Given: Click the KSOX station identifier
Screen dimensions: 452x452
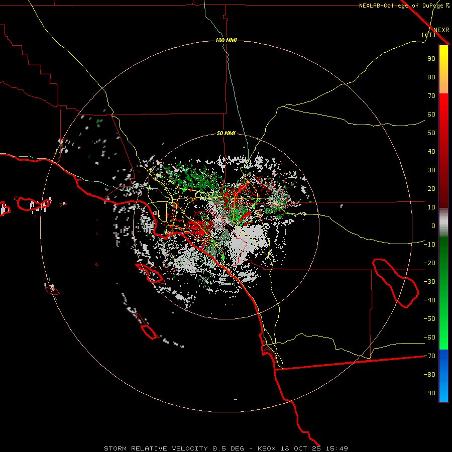Looking at the screenshot, I should pyautogui.click(x=267, y=448).
